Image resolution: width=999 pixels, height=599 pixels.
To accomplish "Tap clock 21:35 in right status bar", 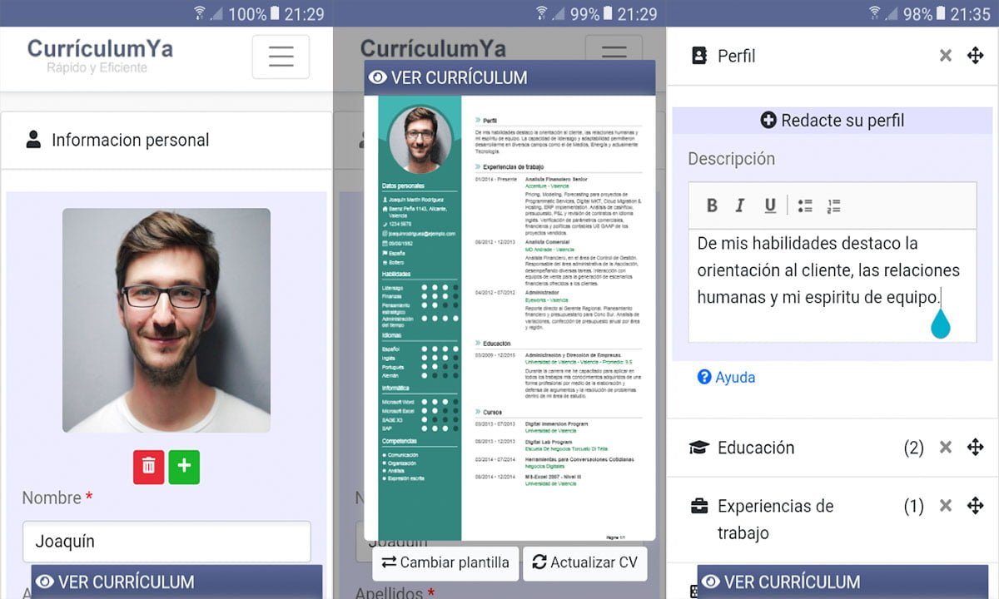I will coord(971,14).
